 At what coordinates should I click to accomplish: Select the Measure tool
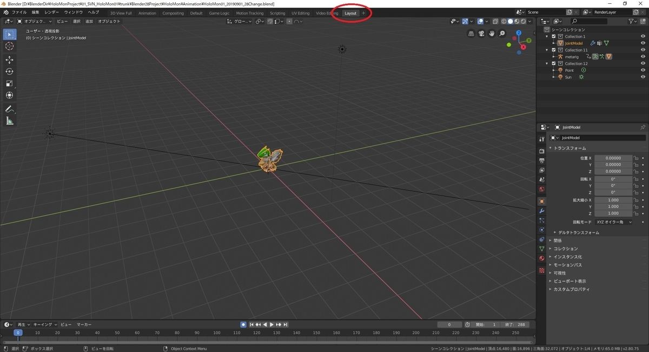[9, 121]
